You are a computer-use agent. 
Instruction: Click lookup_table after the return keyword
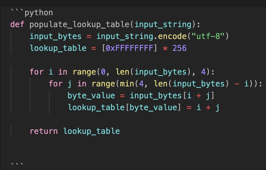pos(91,131)
